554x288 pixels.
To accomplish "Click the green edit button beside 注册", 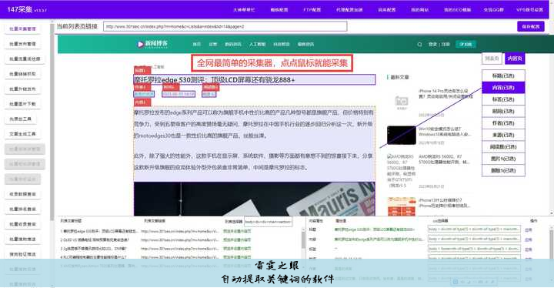I will (x=466, y=44).
